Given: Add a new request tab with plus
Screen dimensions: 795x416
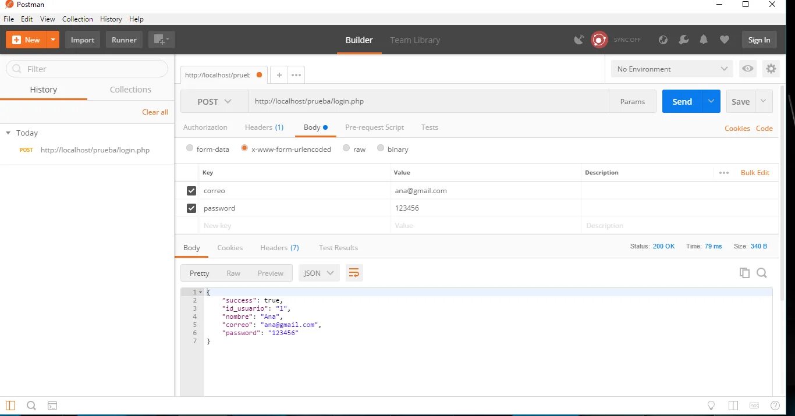Looking at the screenshot, I should point(279,75).
